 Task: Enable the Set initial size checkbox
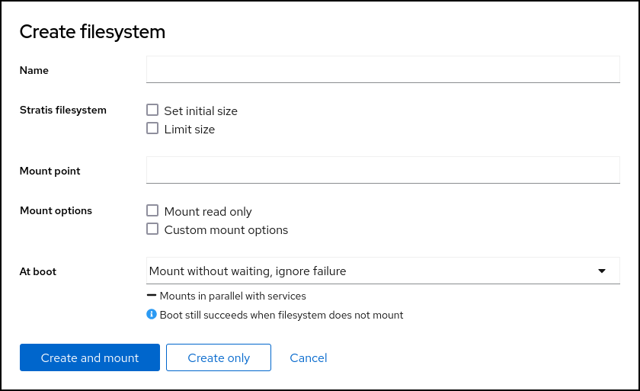(152, 111)
